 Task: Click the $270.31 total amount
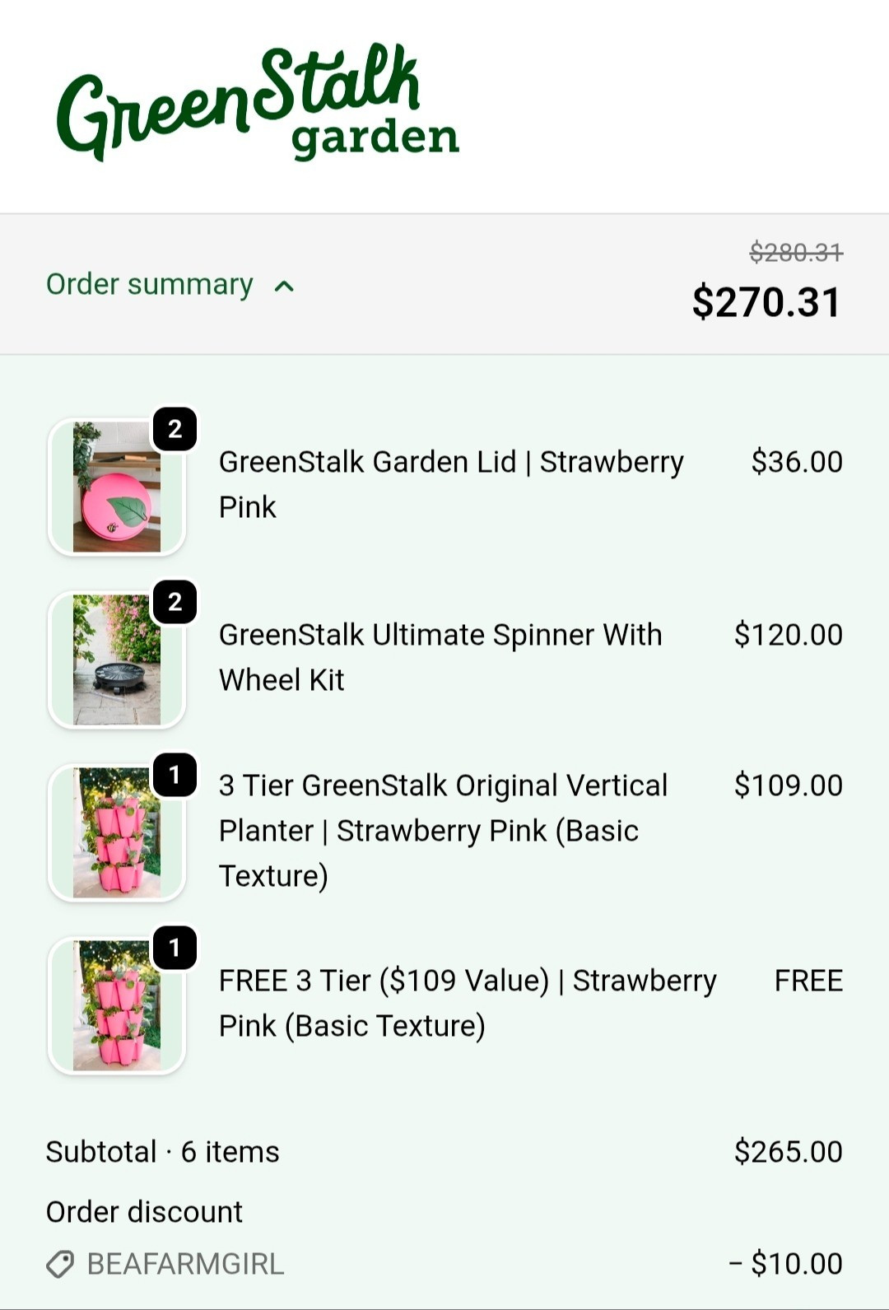(766, 301)
